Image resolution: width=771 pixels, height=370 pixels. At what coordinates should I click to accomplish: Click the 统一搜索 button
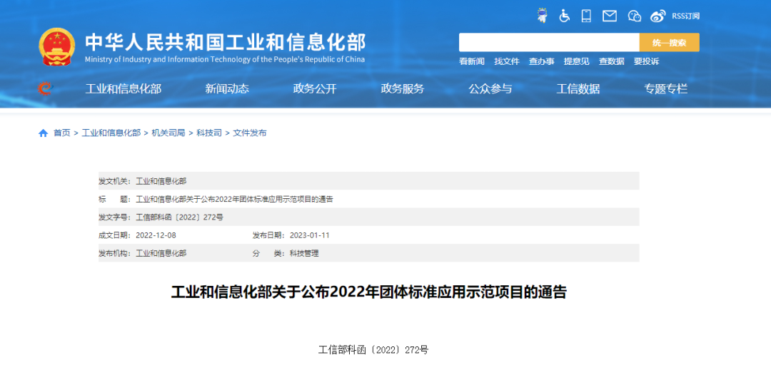click(x=669, y=42)
